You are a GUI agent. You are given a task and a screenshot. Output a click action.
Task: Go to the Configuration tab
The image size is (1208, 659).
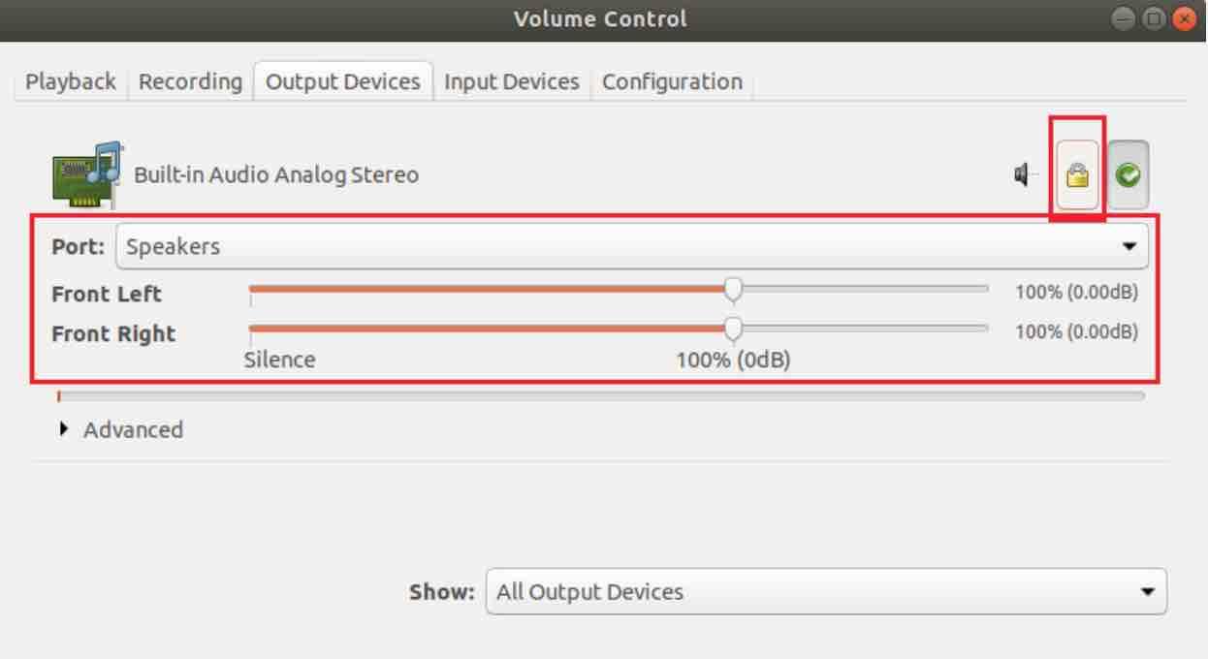672,81
